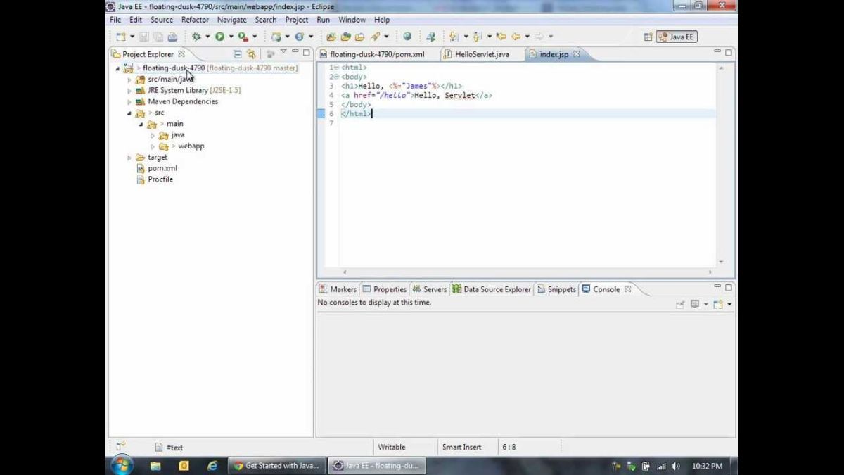Open the Debug configurations dropdown arrow
This screenshot has width=844, height=475.
pos(207,37)
